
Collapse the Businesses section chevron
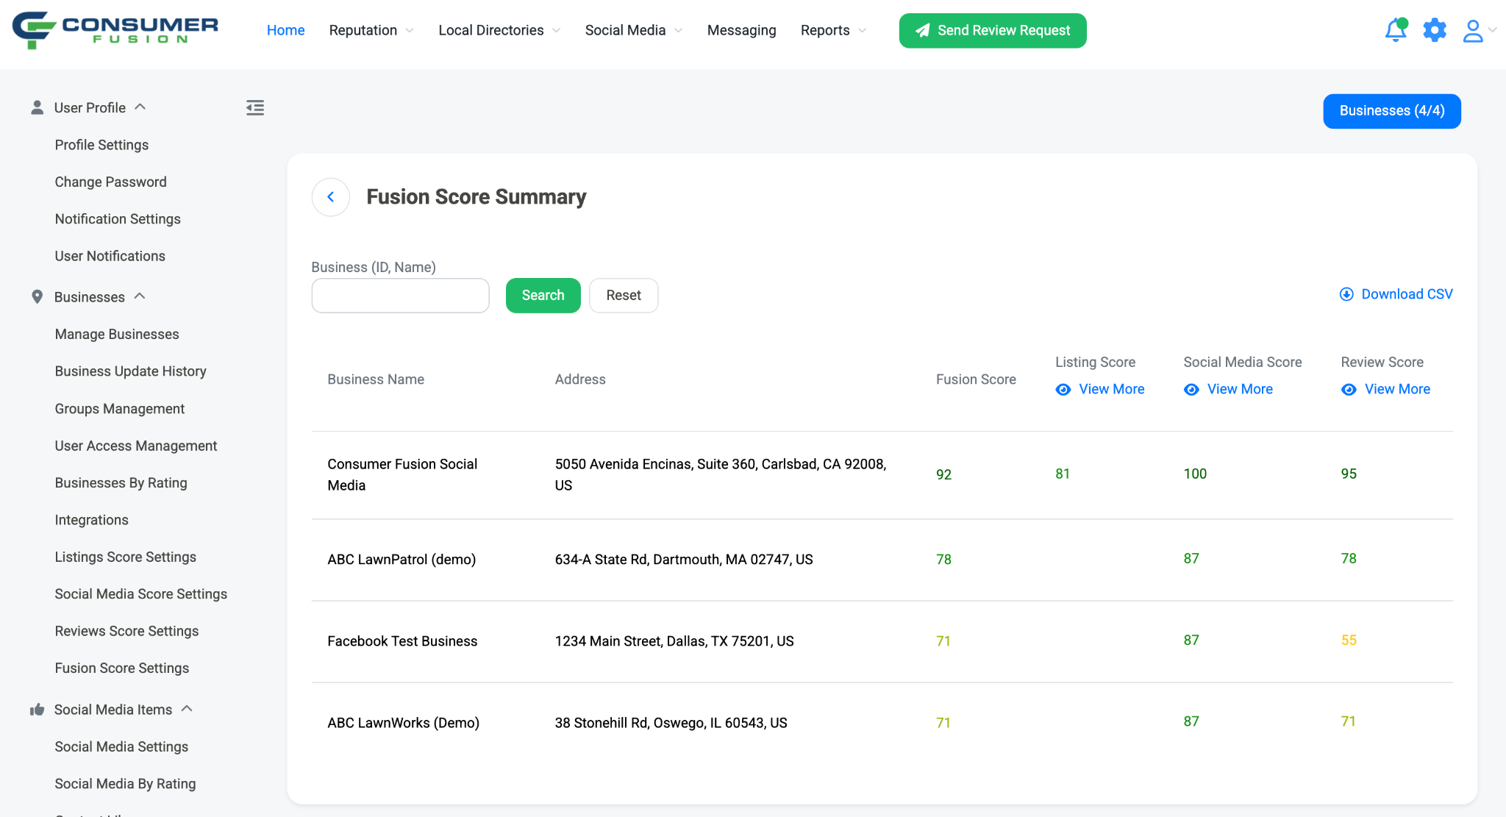point(140,296)
